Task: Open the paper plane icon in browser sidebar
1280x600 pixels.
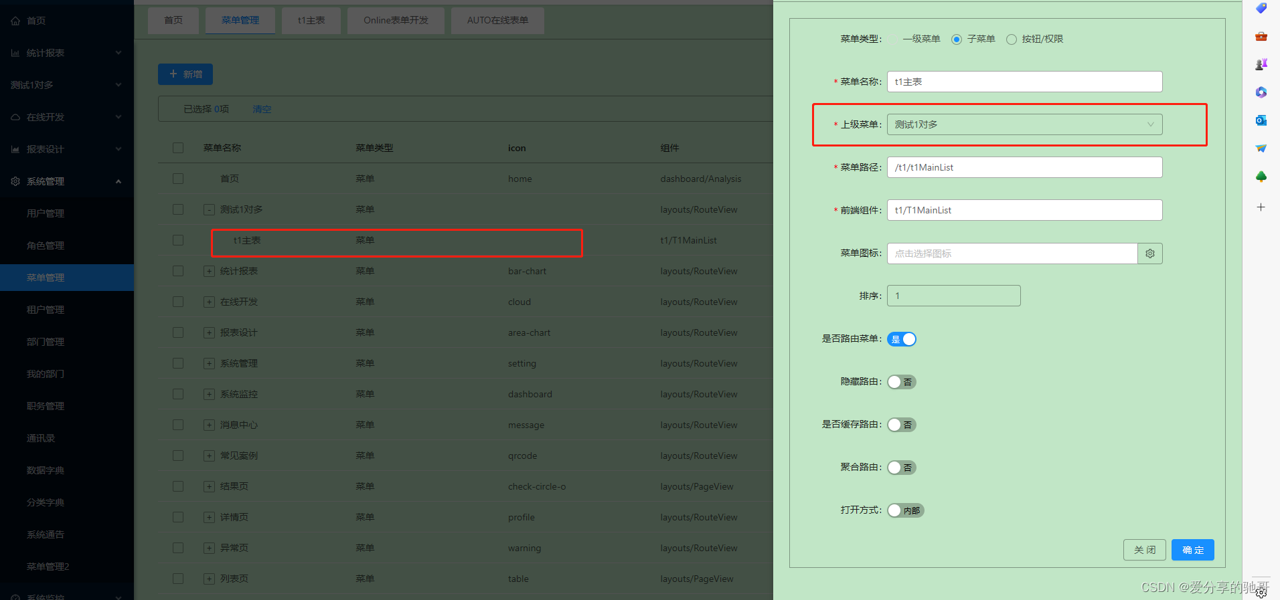Action: pyautogui.click(x=1261, y=148)
